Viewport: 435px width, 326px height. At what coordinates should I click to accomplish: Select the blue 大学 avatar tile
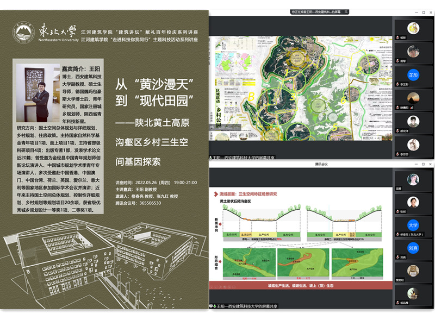tap(414, 224)
